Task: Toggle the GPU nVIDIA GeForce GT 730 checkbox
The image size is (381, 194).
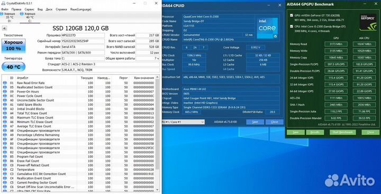Action: (292, 15)
